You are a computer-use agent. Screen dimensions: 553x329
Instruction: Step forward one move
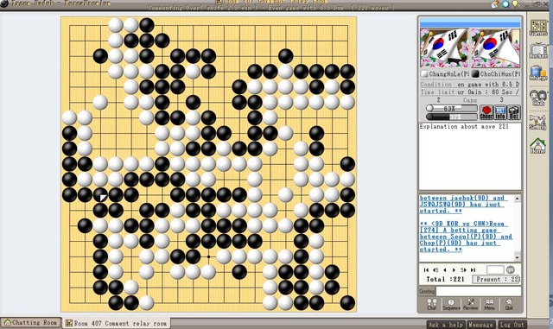(x=454, y=269)
